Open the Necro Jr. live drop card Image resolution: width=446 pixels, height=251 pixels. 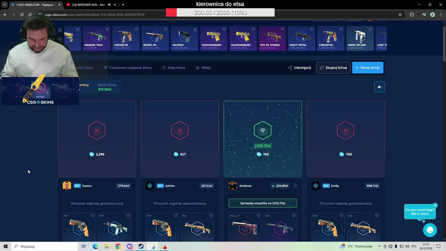pyautogui.click(x=155, y=38)
